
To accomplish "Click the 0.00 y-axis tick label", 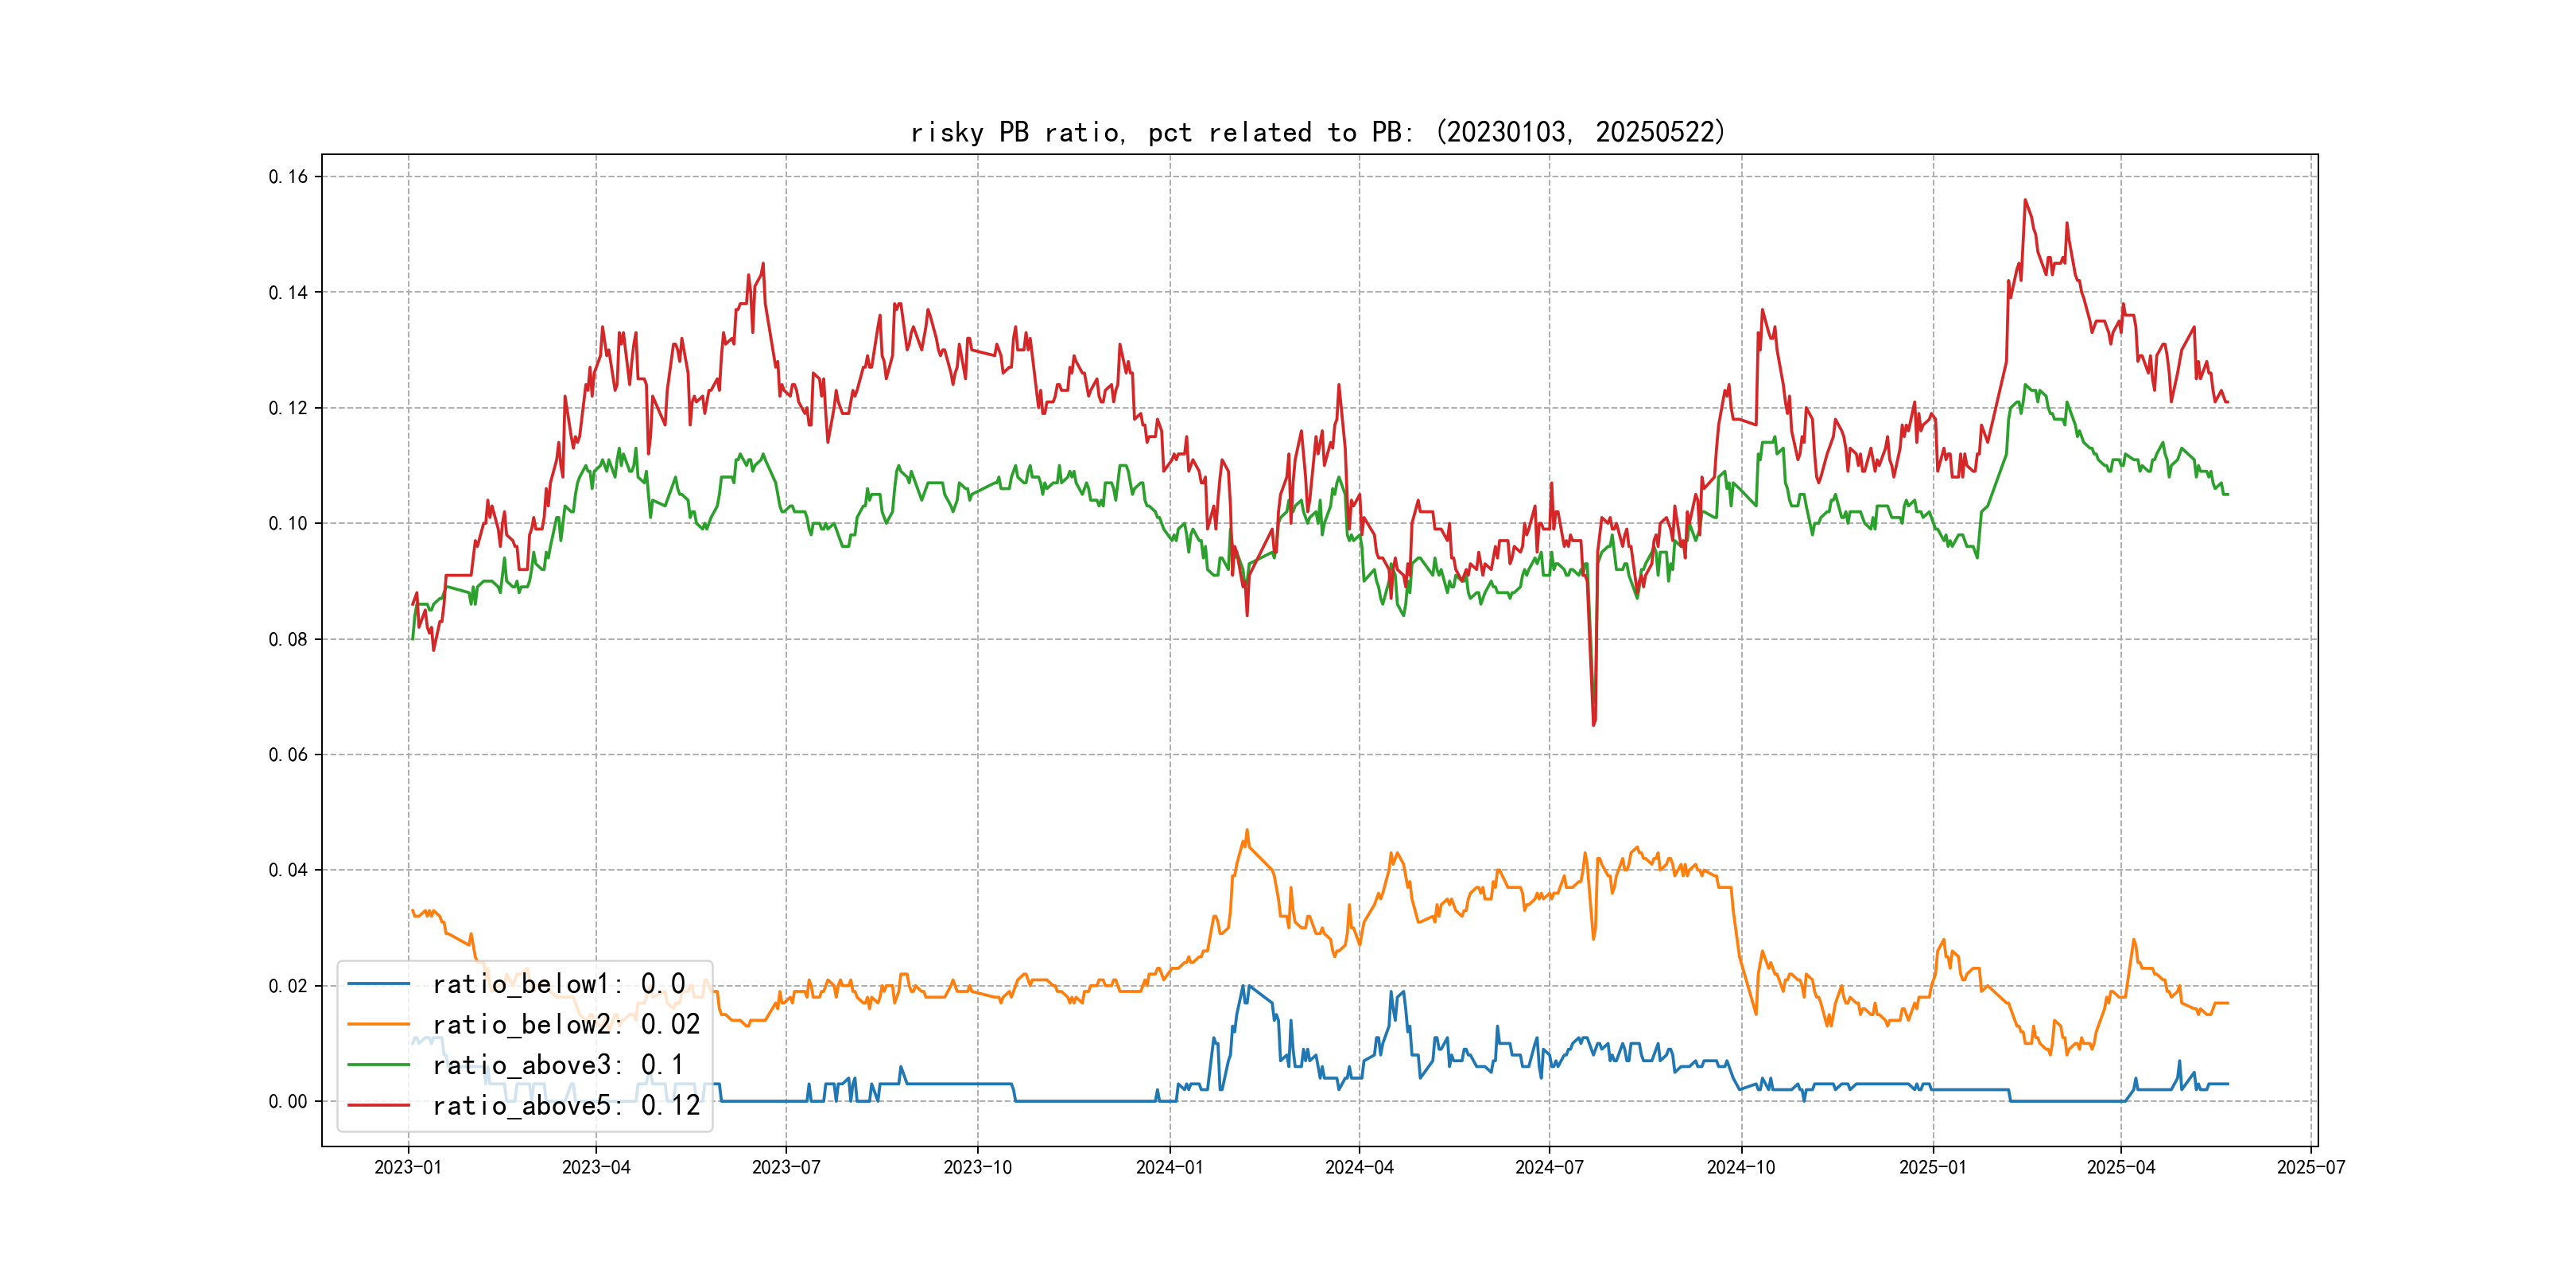I will click(x=288, y=1101).
